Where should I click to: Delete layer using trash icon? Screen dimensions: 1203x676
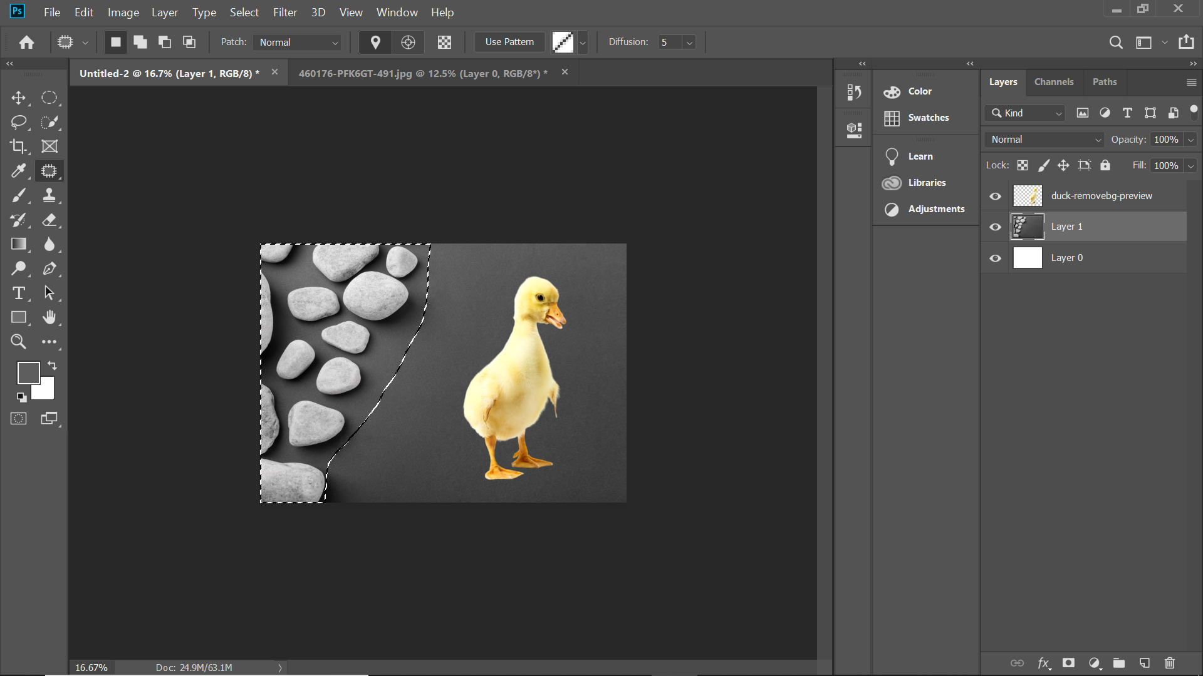[x=1169, y=663]
